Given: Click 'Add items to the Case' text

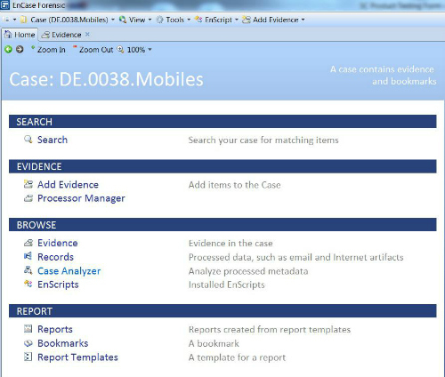Looking at the screenshot, I should pos(234,185).
